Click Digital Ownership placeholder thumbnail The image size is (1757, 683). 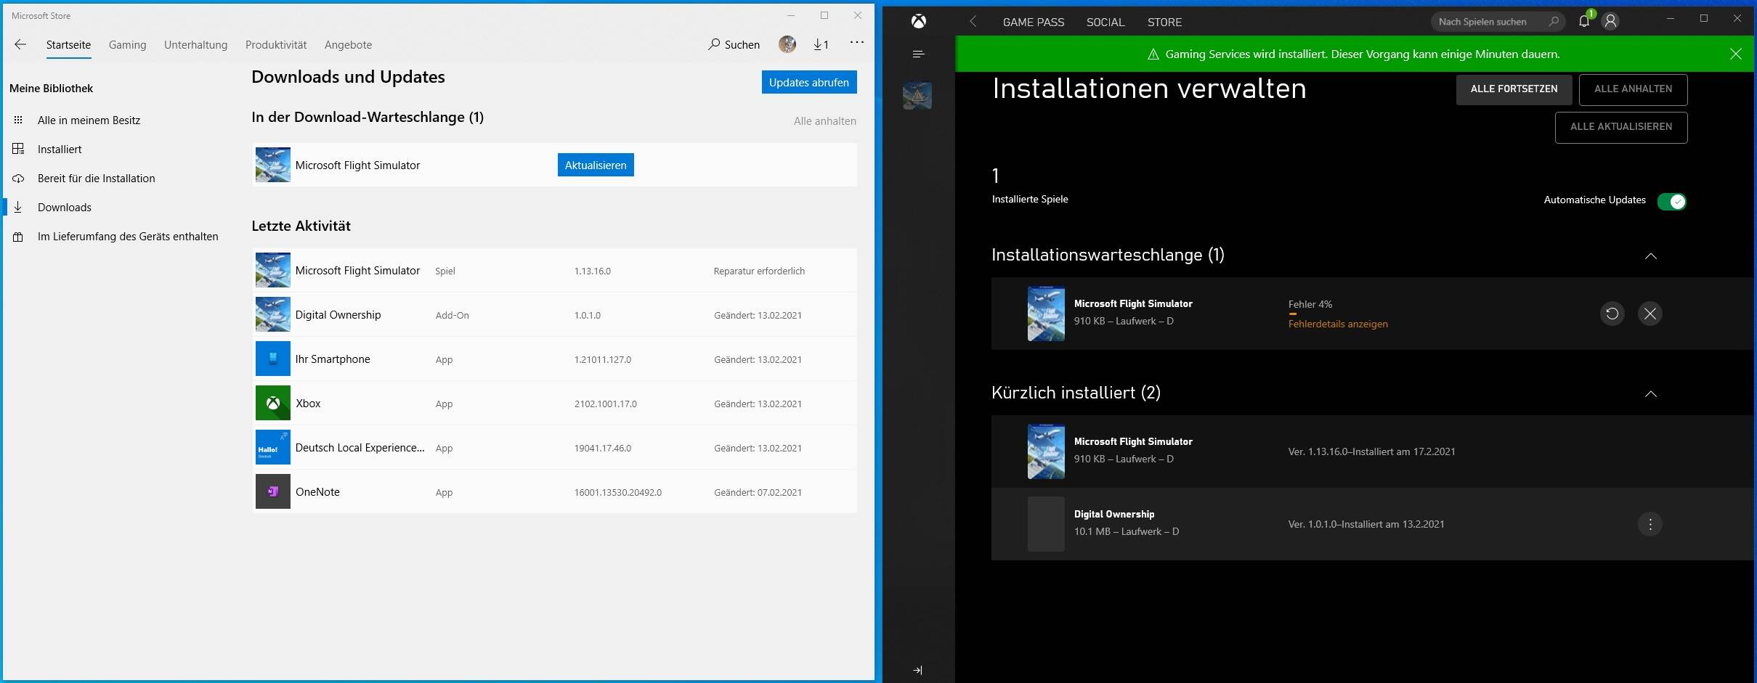point(1046,524)
